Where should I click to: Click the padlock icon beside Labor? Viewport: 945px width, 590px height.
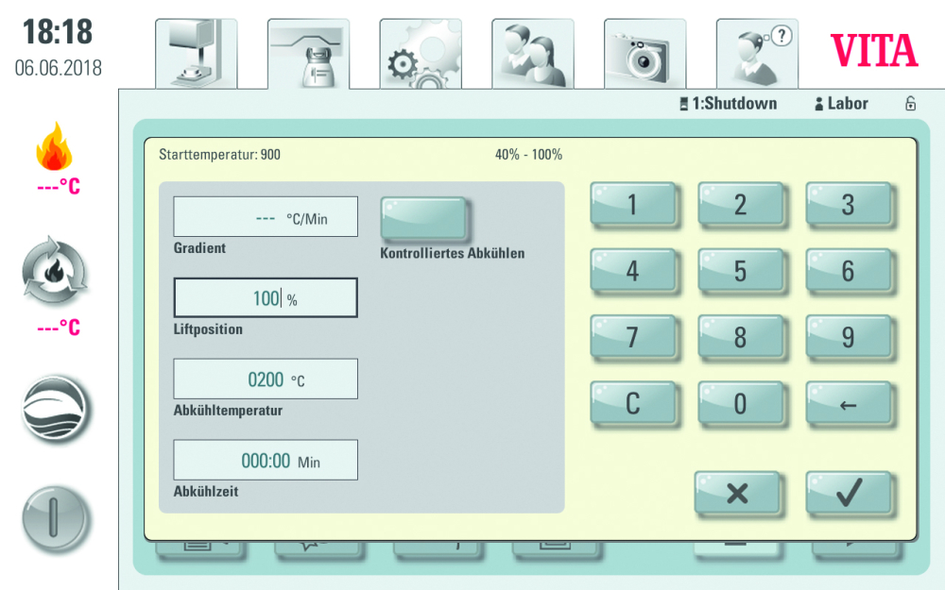click(910, 104)
